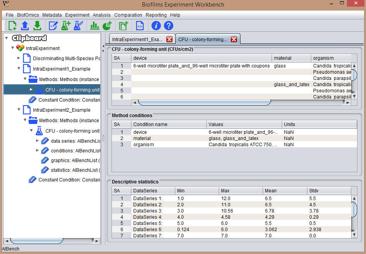Select the glass_and_latex material cell
Viewport: 366px width, 254px height.
click(x=291, y=85)
